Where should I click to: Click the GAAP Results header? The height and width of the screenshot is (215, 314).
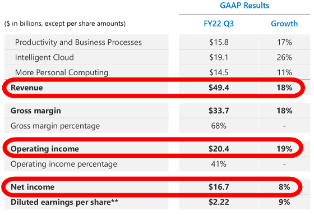[x=244, y=6]
